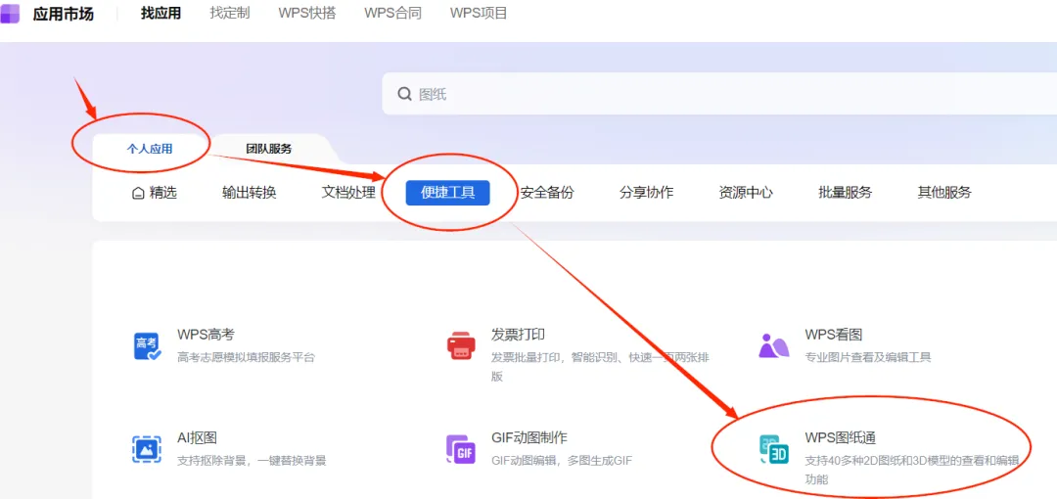Screen dimensions: 1057x499
Task: Click description 专业图片查看及编辑工具
Action: pyautogui.click(x=868, y=357)
